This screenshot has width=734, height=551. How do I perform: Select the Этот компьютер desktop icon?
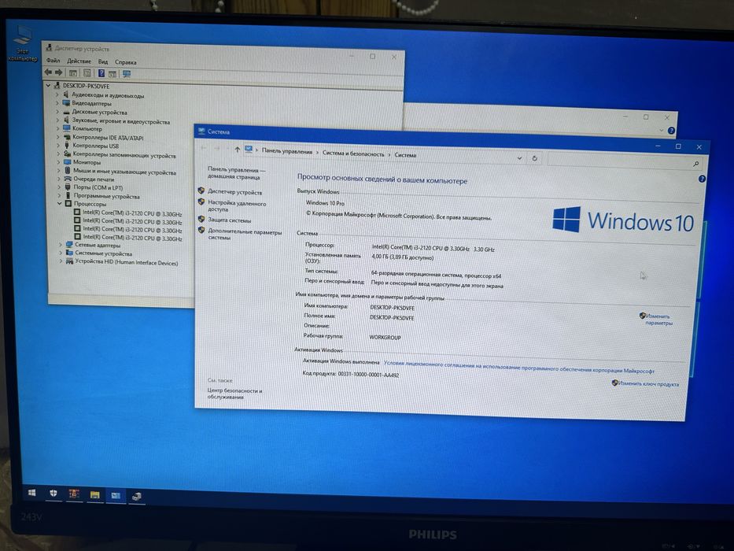pos(22,44)
